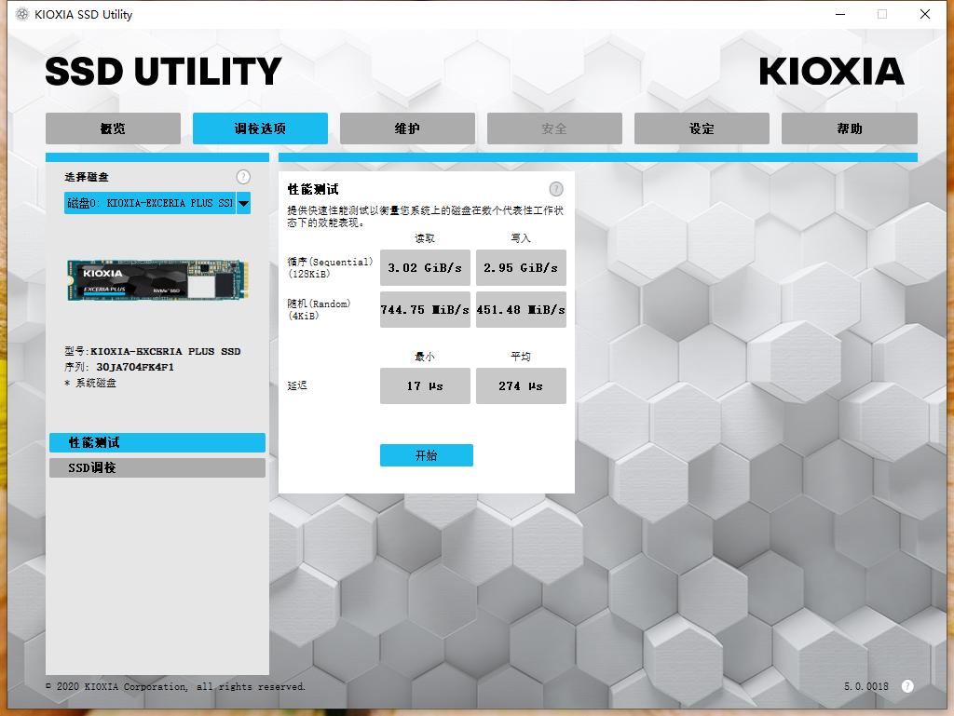Click minimum latency value 17 µs
This screenshot has width=954, height=716.
(x=425, y=386)
